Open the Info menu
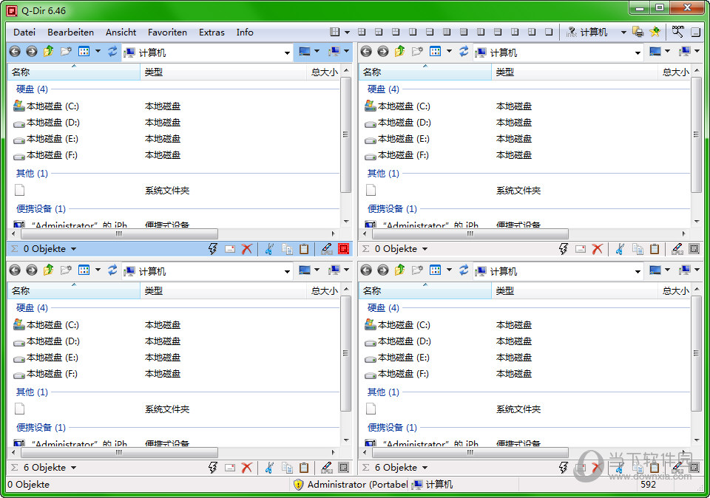 [x=245, y=32]
